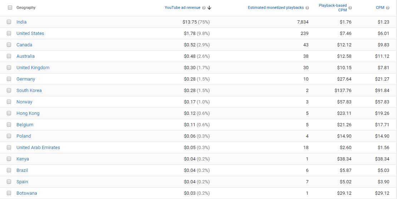397x199 pixels.
Task: Click the descending sort arrow icon
Action: tap(209, 8)
